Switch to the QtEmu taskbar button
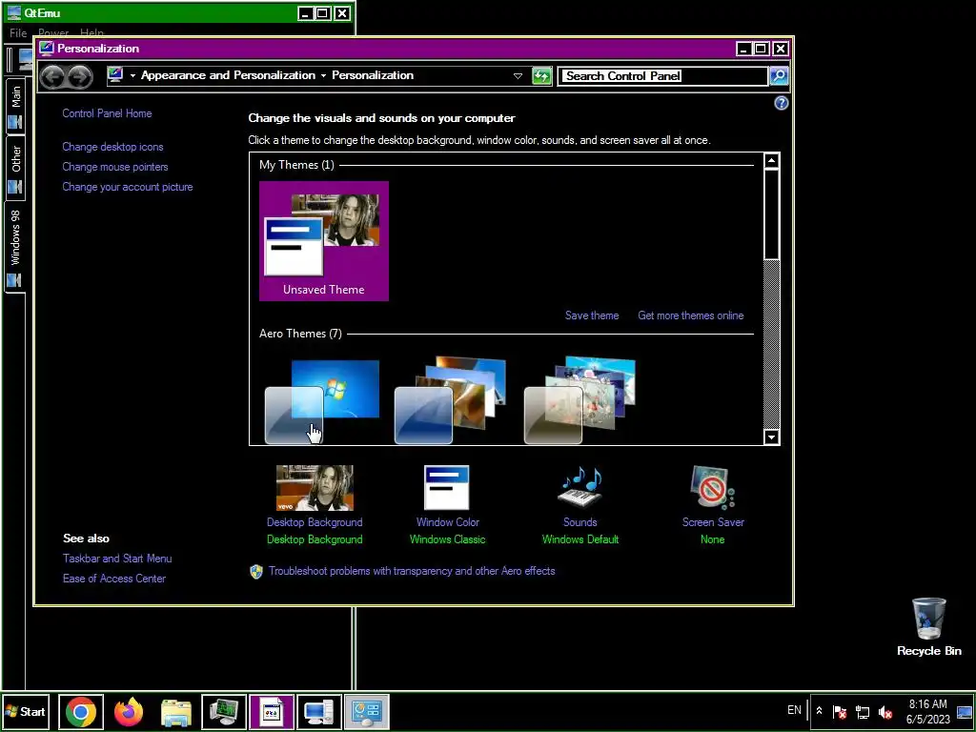Image resolution: width=976 pixels, height=732 pixels. coord(224,712)
